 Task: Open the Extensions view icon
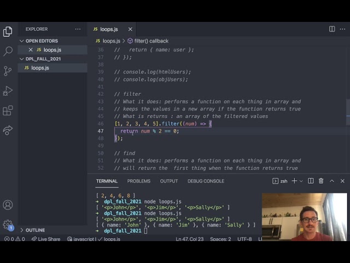coord(8,111)
